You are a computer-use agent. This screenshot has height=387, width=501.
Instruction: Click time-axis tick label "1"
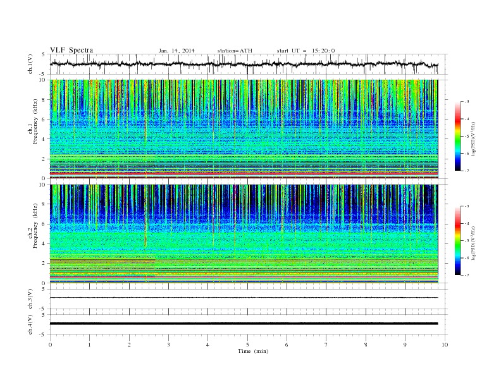(89, 345)
